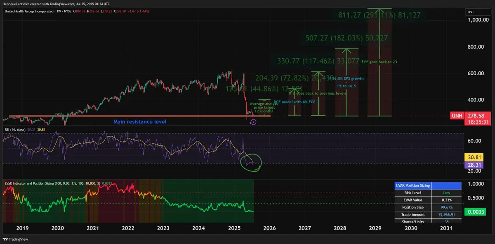Click the Risk Level table cell
This screenshot has height=244, width=495.
point(413,193)
